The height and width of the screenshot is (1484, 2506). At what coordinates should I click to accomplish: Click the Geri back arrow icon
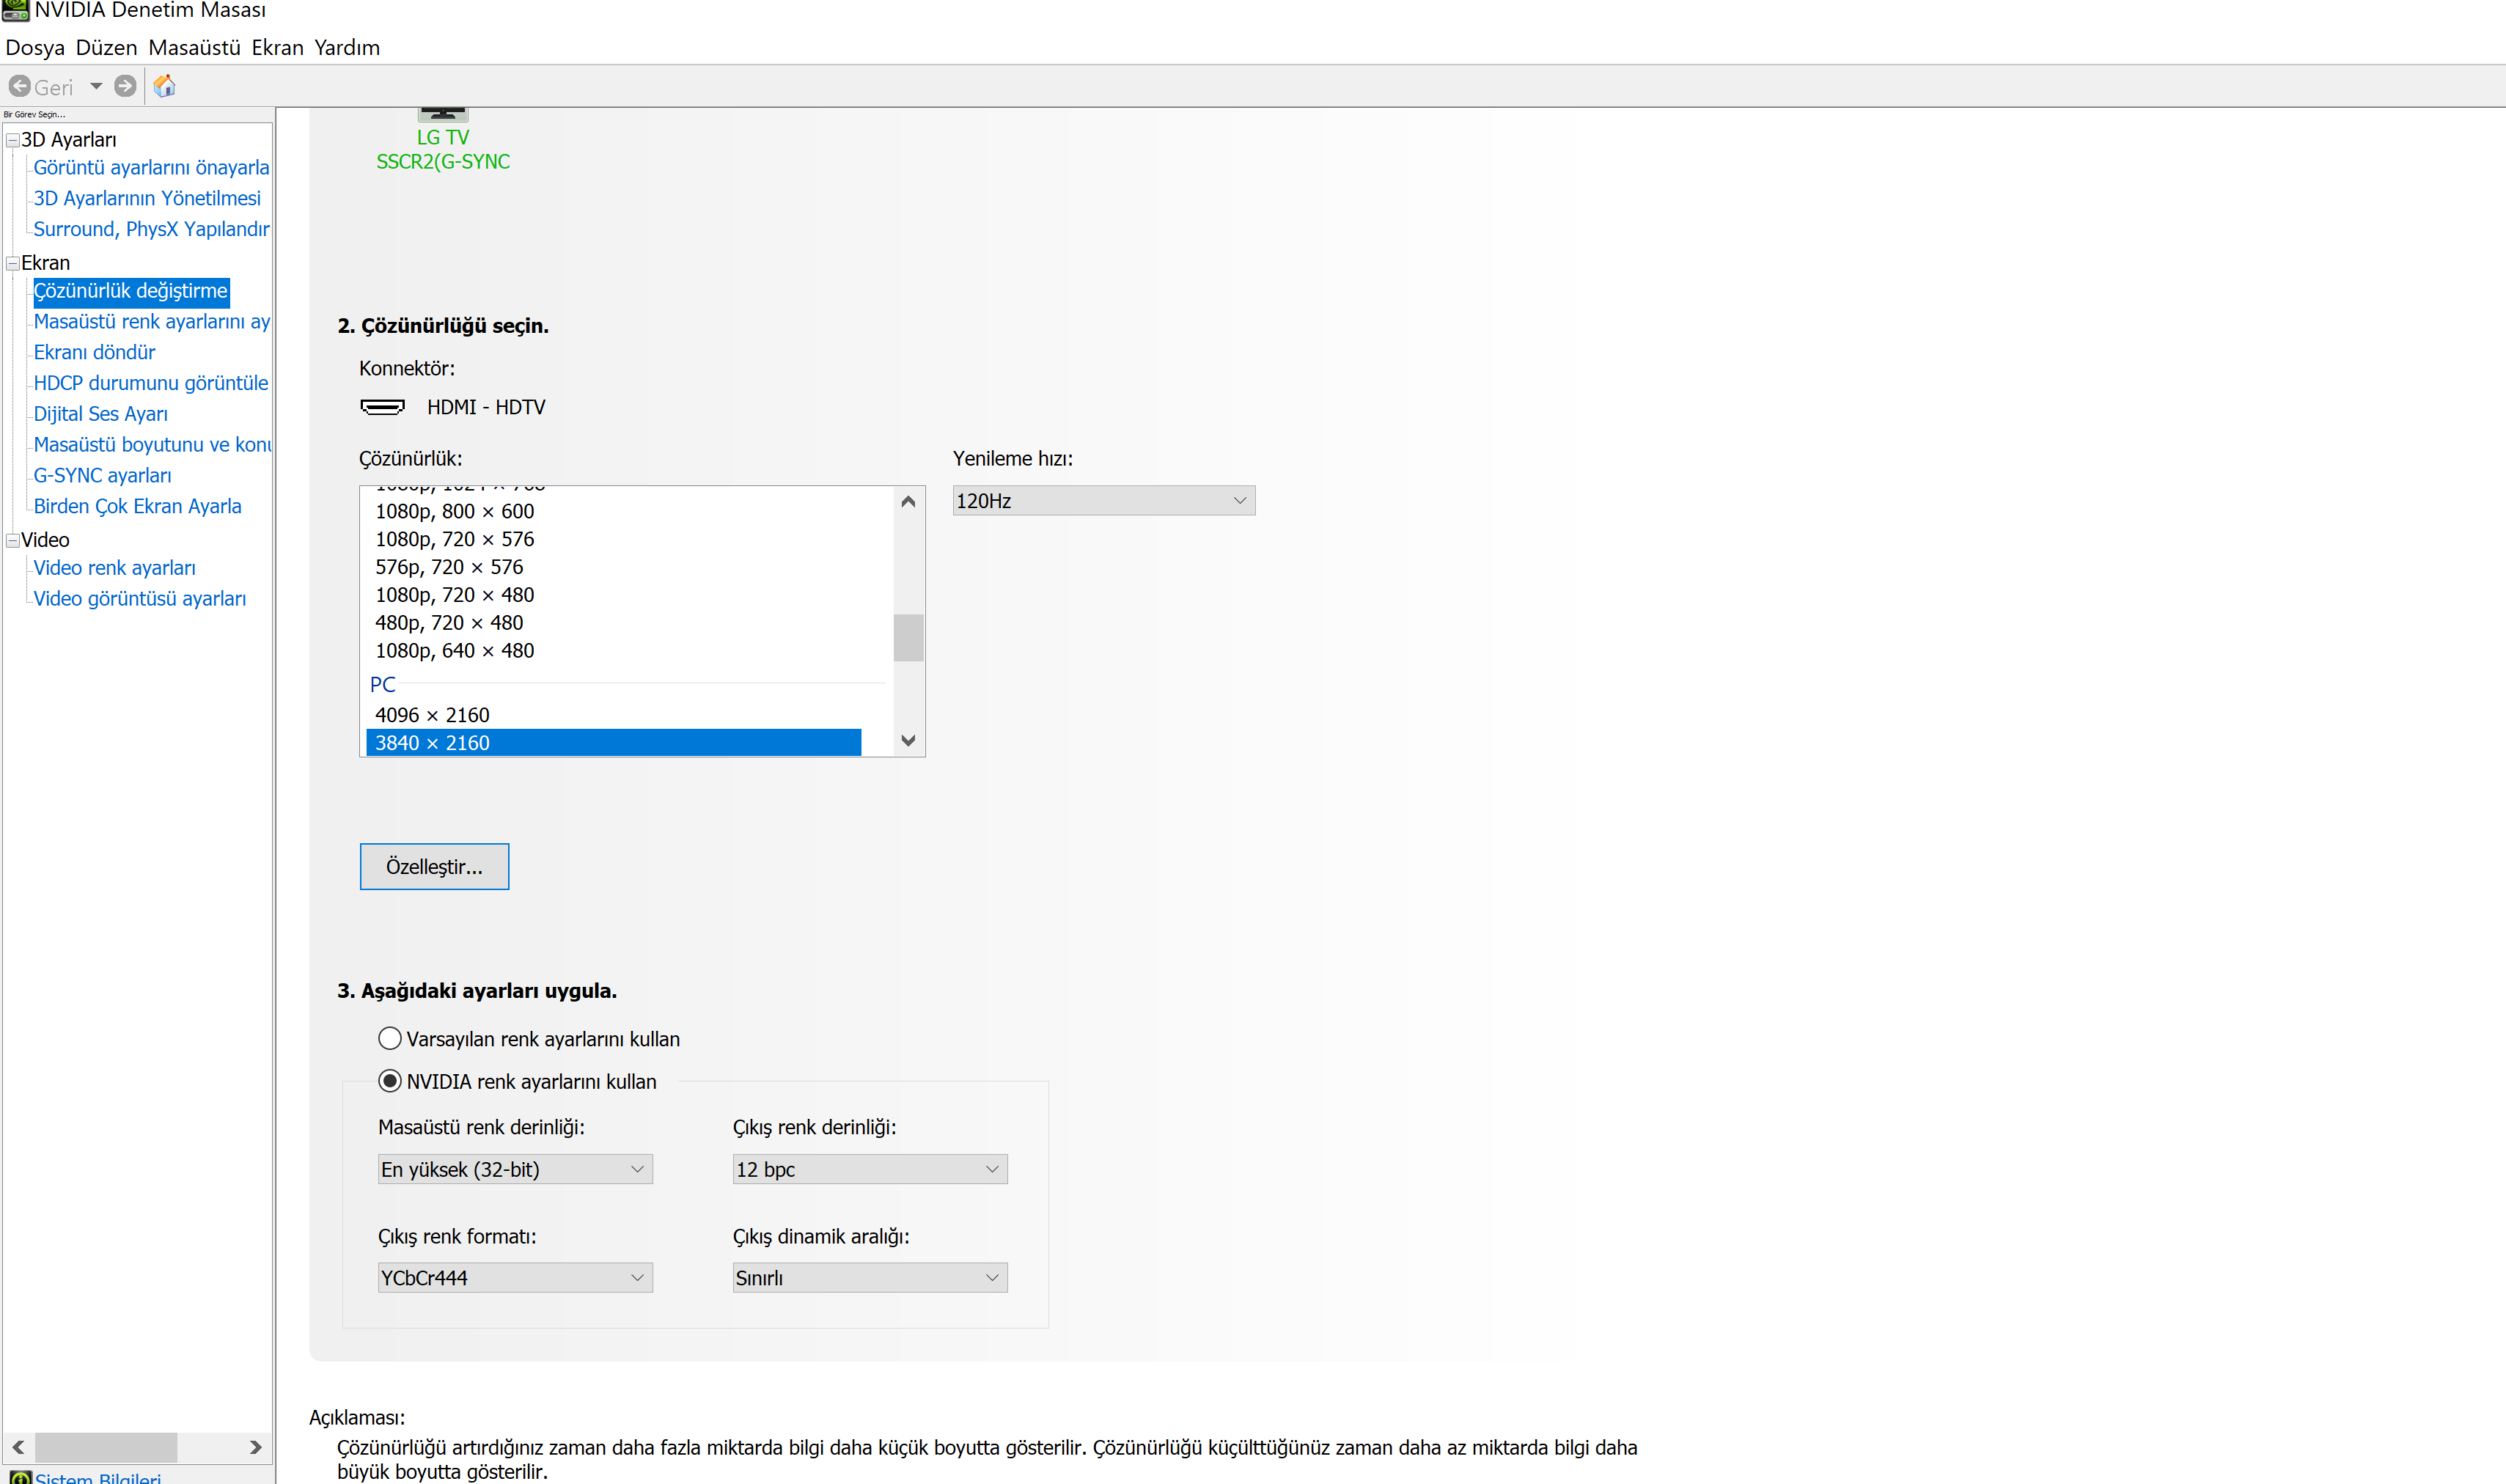(19, 86)
